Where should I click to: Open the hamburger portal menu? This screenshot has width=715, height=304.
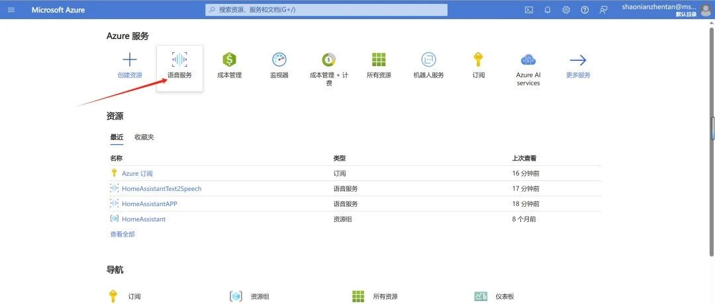pyautogui.click(x=11, y=9)
